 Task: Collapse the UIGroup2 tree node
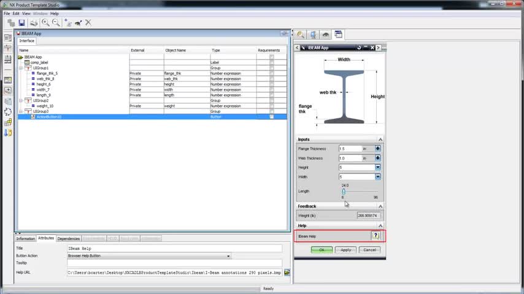coord(21,100)
